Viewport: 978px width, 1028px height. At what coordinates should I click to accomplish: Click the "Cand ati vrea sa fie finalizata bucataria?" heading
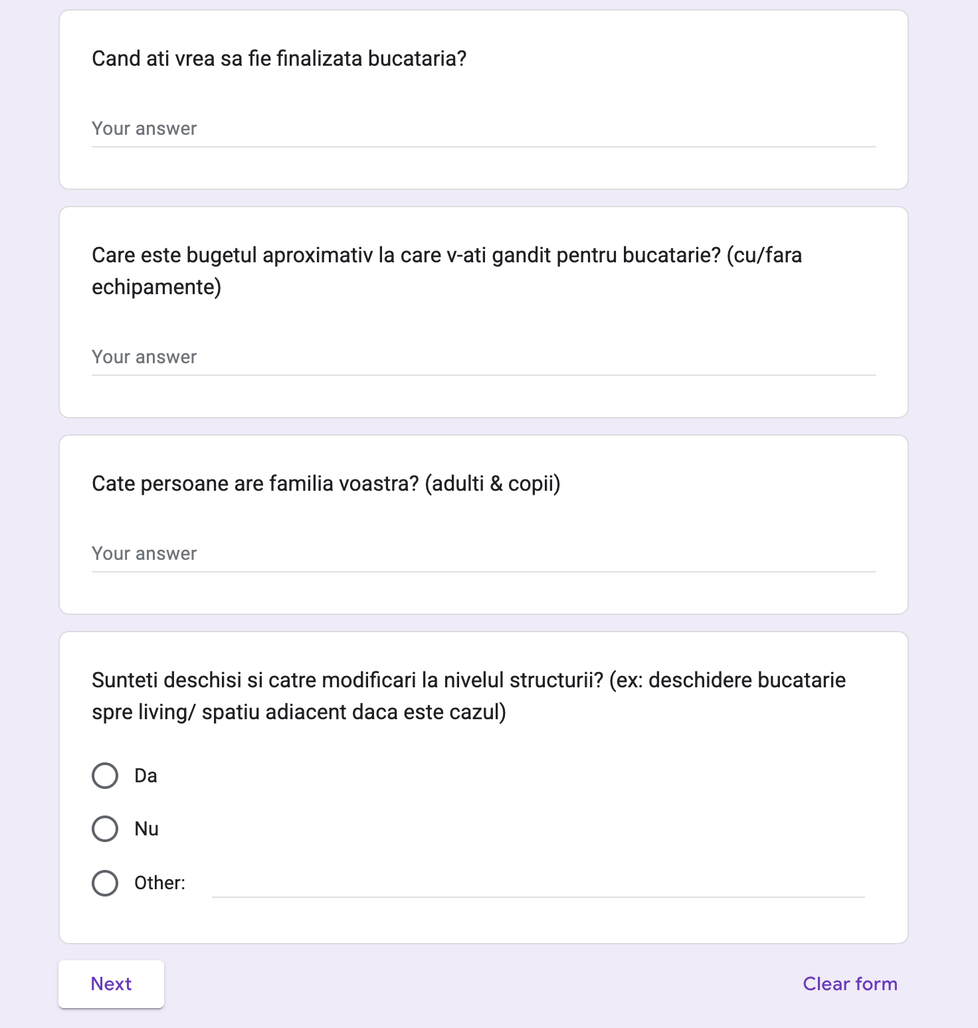tap(279, 58)
